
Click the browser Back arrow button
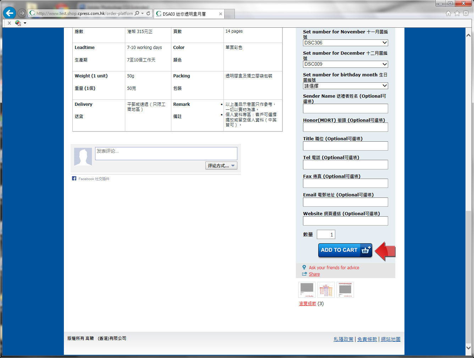pos(10,13)
